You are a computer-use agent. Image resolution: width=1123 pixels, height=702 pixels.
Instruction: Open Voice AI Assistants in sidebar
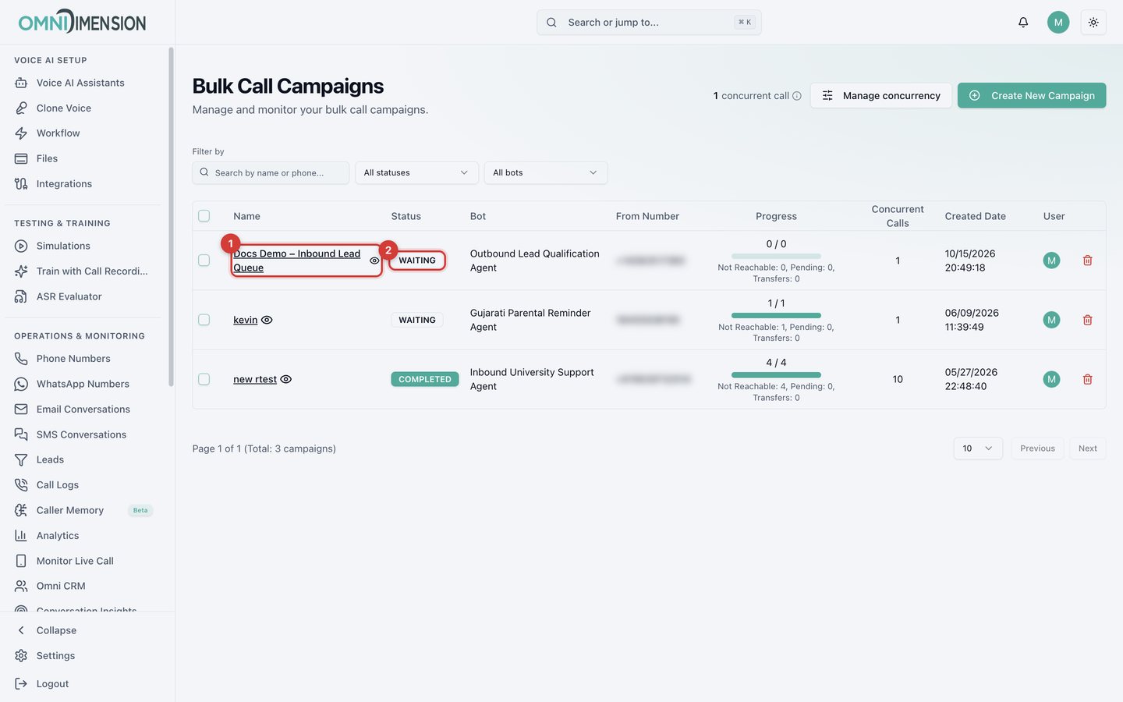[x=80, y=83]
